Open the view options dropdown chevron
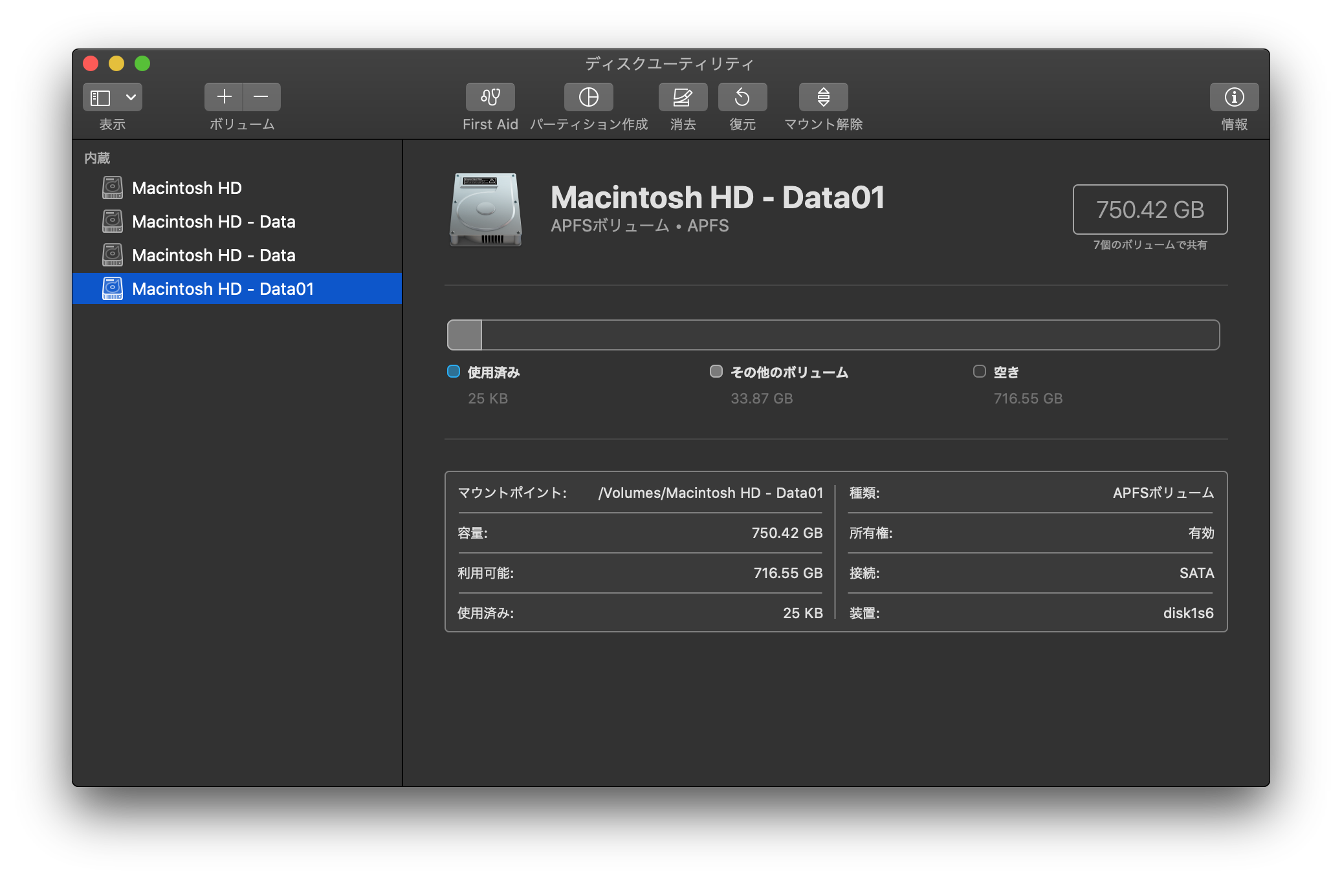The height and width of the screenshot is (882, 1342). (x=131, y=98)
